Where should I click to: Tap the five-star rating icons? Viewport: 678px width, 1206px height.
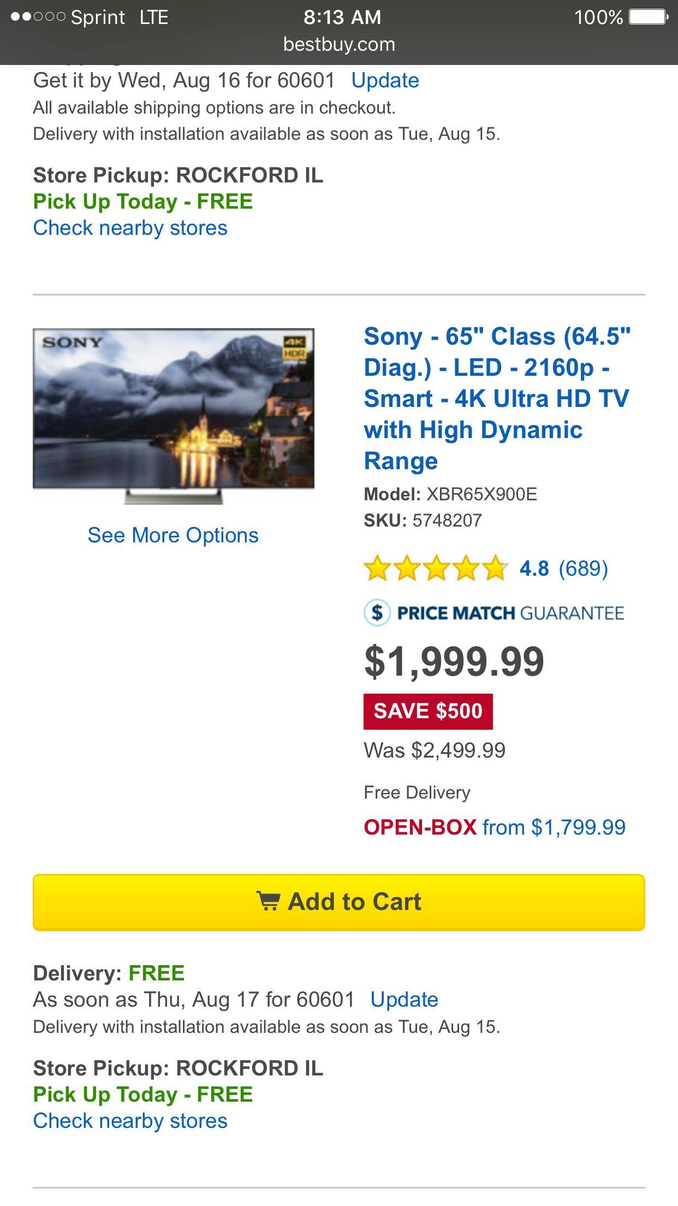[436, 569]
